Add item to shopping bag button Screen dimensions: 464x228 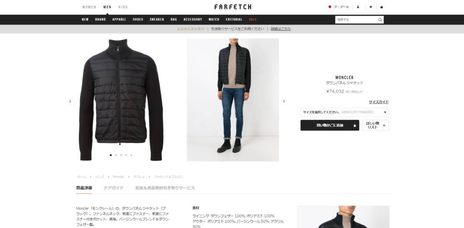pos(330,126)
